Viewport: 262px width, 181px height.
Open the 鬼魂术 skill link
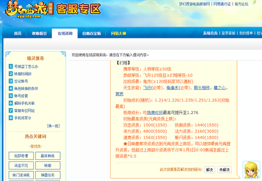[172, 88]
